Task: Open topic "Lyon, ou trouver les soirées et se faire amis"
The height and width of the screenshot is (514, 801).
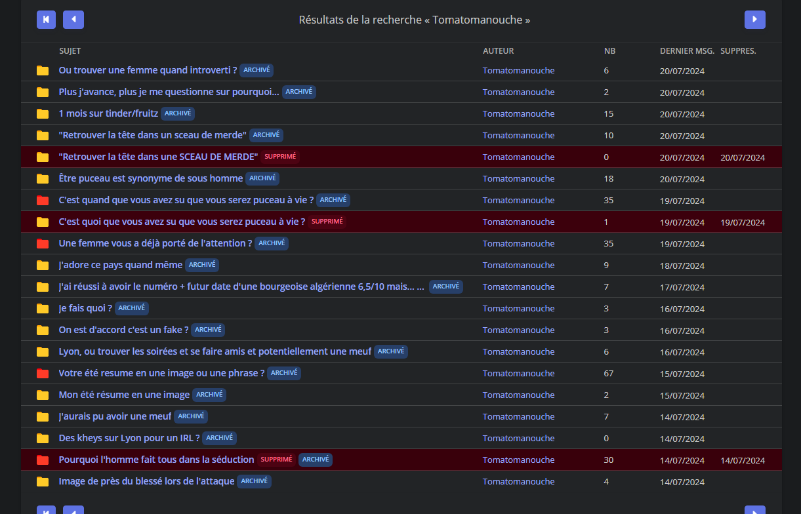Action: [215, 351]
